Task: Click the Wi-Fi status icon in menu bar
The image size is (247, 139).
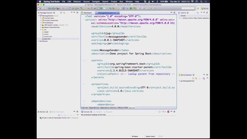Action: (192, 2)
